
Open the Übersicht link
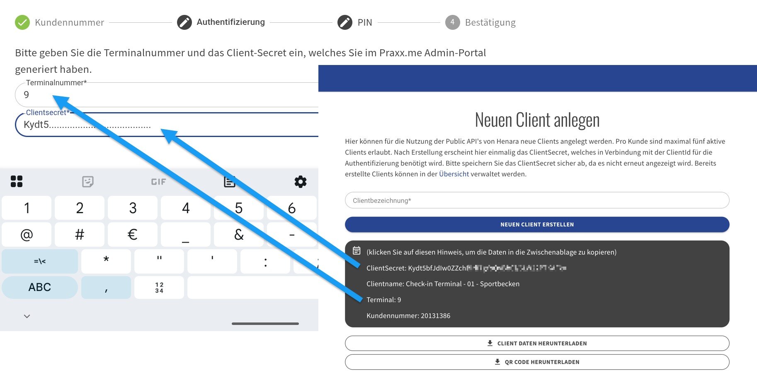454,174
